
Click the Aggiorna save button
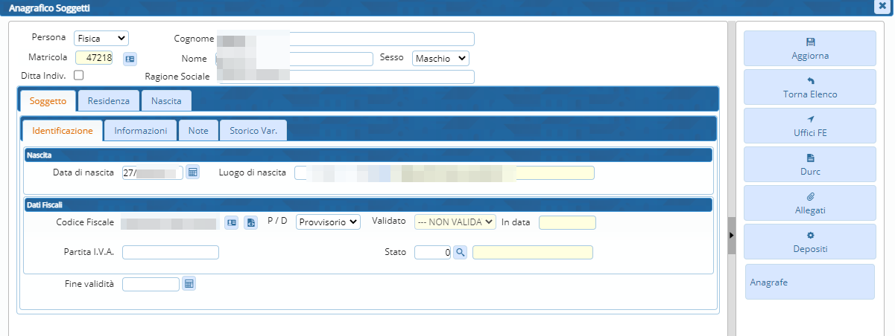809,48
